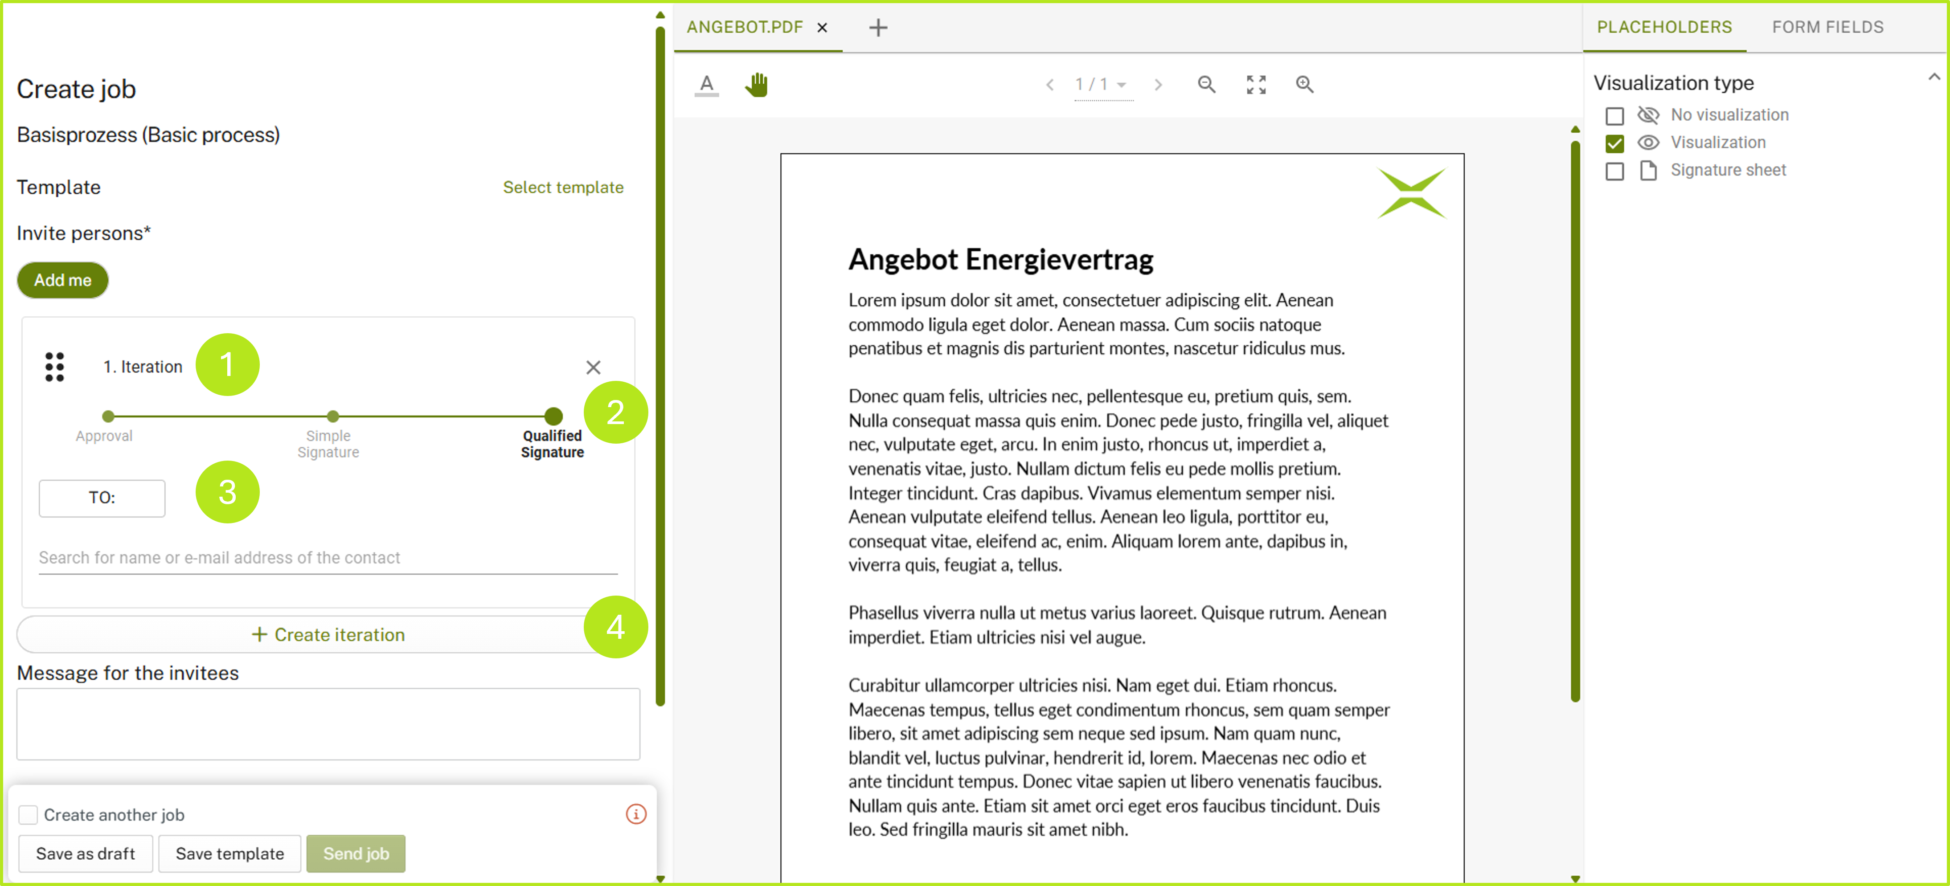Select the ANGEBOT.PDF tab
The image size is (1950, 886).
pyautogui.click(x=744, y=27)
